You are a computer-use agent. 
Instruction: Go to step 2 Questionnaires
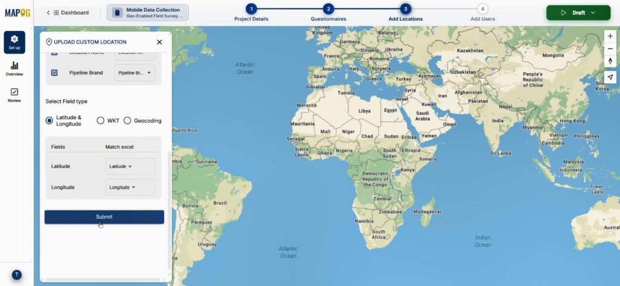click(x=328, y=13)
